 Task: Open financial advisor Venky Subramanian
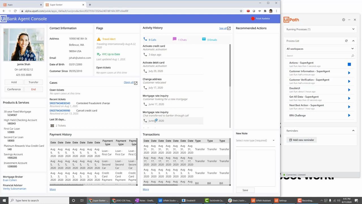click(14, 189)
